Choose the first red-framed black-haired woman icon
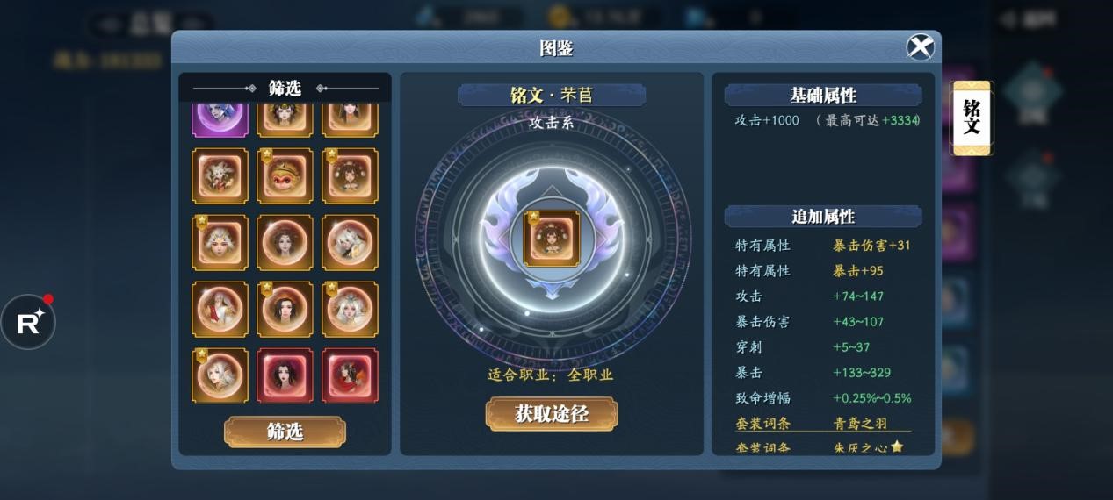This screenshot has height=500, width=1113. [x=285, y=375]
